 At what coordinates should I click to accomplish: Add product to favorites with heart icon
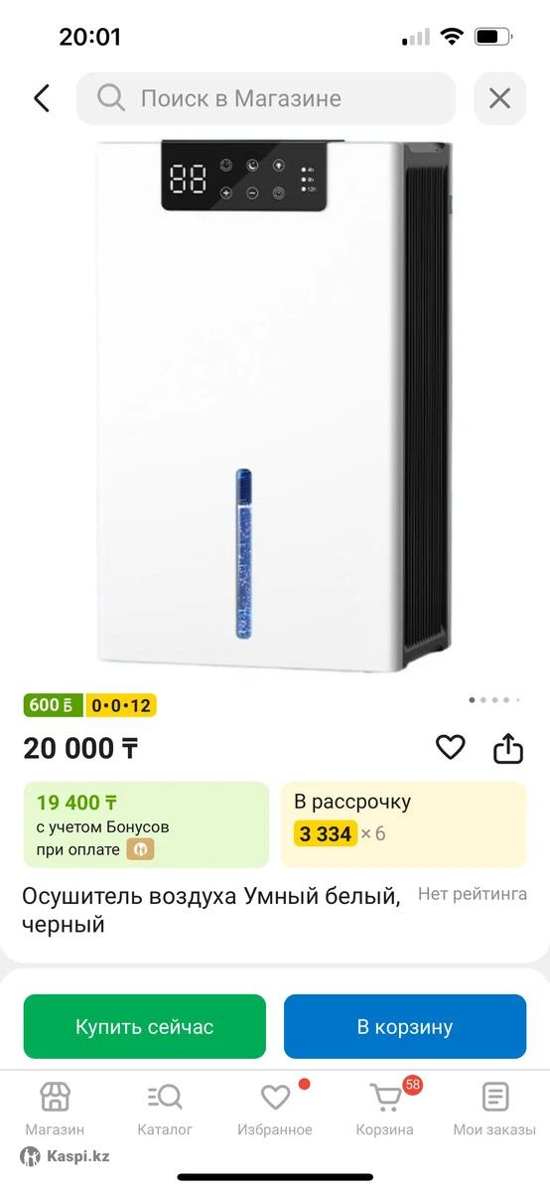[x=451, y=747]
